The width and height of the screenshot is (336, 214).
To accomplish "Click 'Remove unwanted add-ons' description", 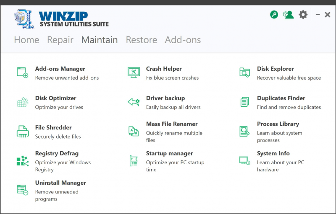I will point(67,78).
